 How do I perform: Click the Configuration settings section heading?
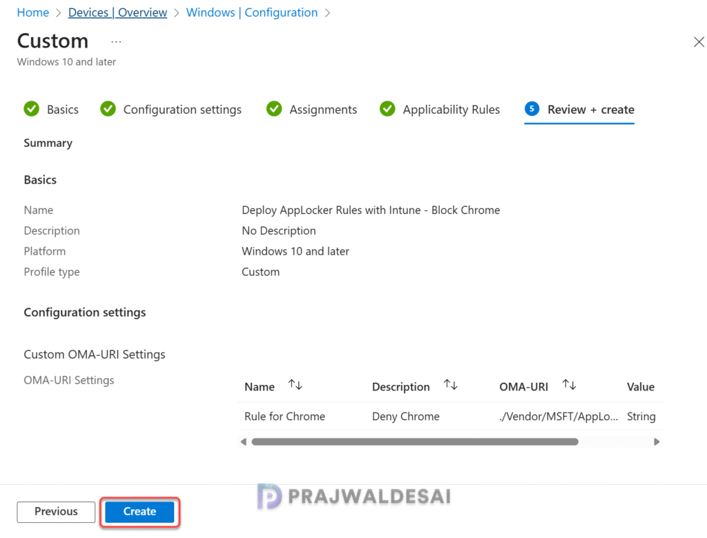(85, 312)
